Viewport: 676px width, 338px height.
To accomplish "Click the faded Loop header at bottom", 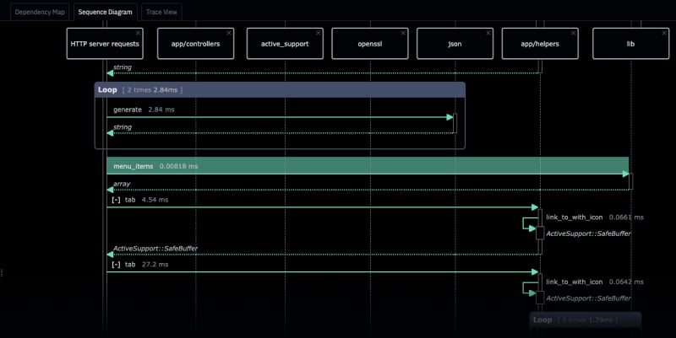I will click(x=586, y=320).
